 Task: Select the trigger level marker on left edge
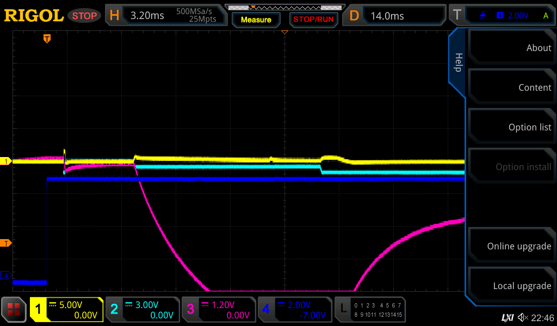pos(7,243)
